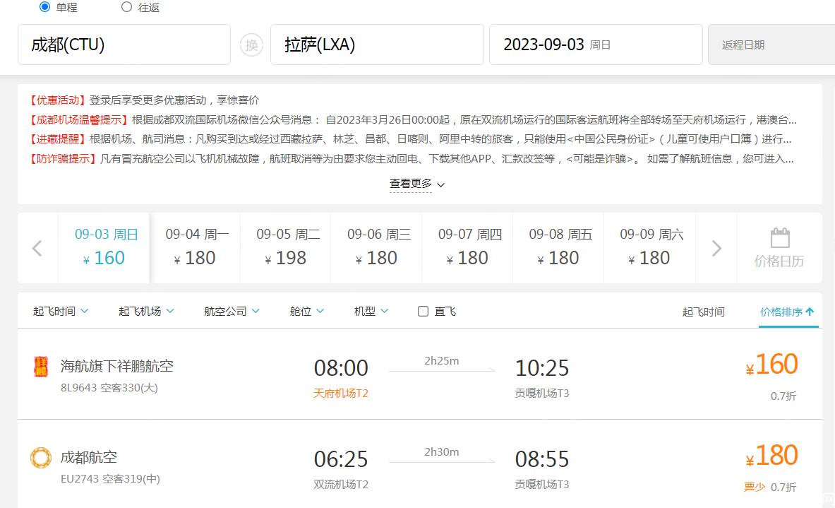Screen dimensions: 835x508
Task: Select the 09-03 周日 date tab
Action: [x=104, y=248]
